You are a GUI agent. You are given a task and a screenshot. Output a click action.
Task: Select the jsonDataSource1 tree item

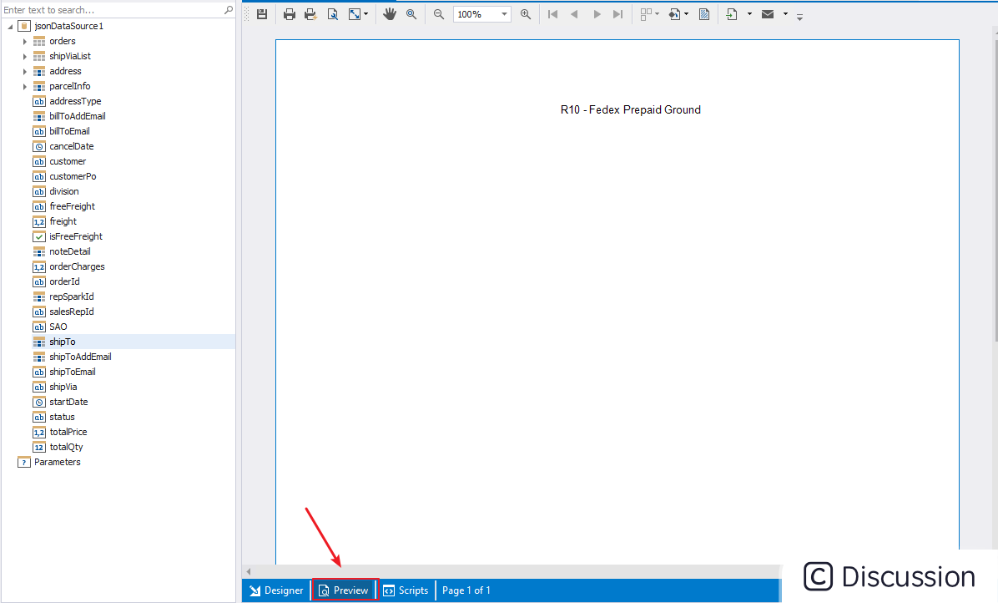(x=68, y=26)
